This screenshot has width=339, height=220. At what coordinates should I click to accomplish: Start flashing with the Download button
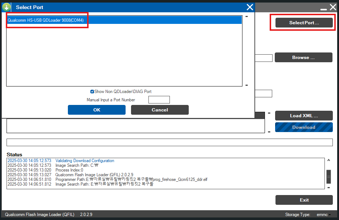[x=304, y=127]
